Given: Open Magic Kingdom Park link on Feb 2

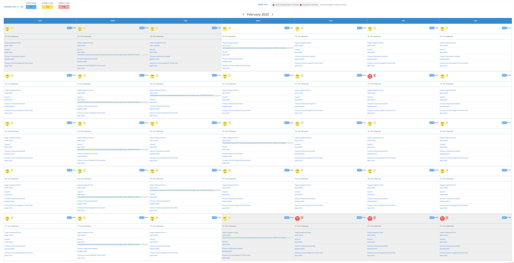Looking at the screenshot, I should (x=303, y=43).
